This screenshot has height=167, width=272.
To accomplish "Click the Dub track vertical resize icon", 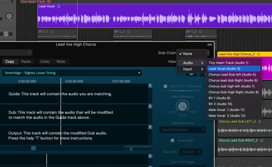I will 150,106.
